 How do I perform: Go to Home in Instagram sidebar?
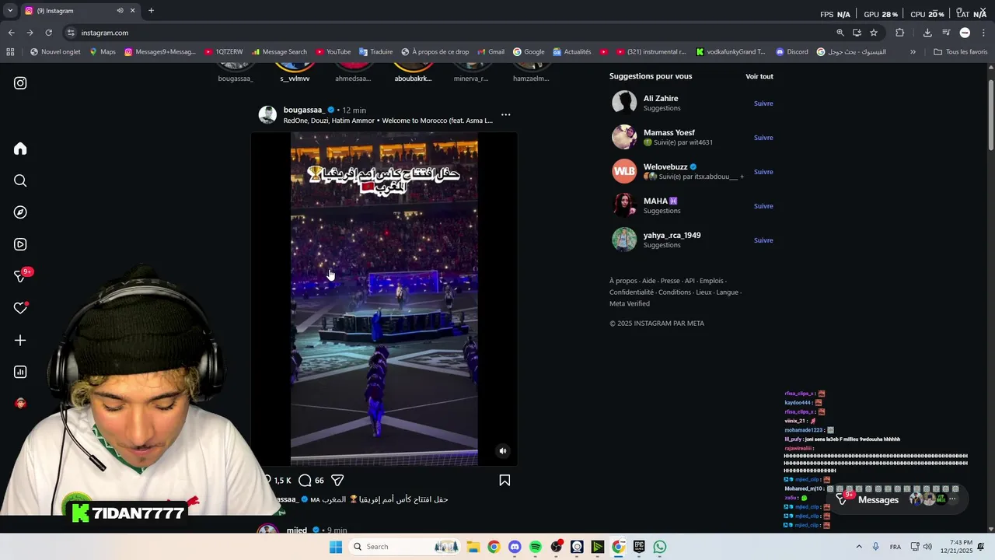pos(20,149)
